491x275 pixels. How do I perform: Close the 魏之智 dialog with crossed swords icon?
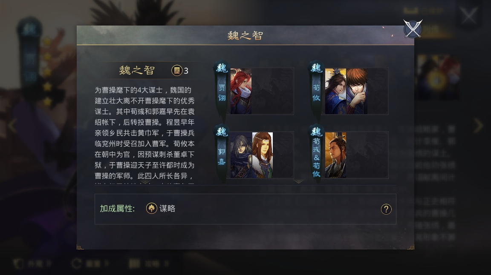point(413,29)
